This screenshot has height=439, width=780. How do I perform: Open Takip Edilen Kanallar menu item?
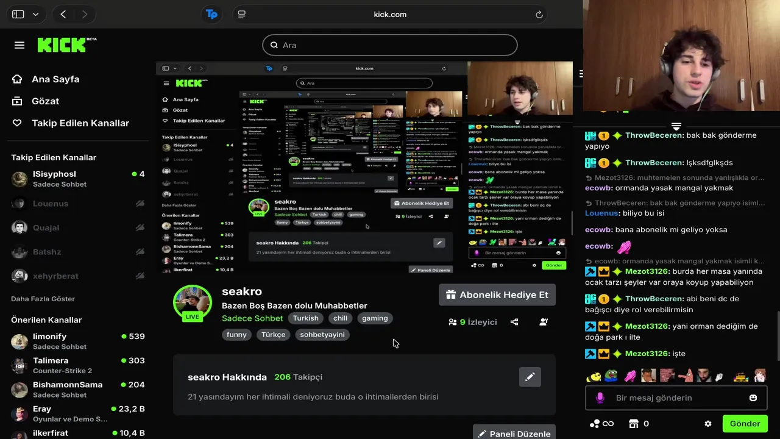click(80, 123)
